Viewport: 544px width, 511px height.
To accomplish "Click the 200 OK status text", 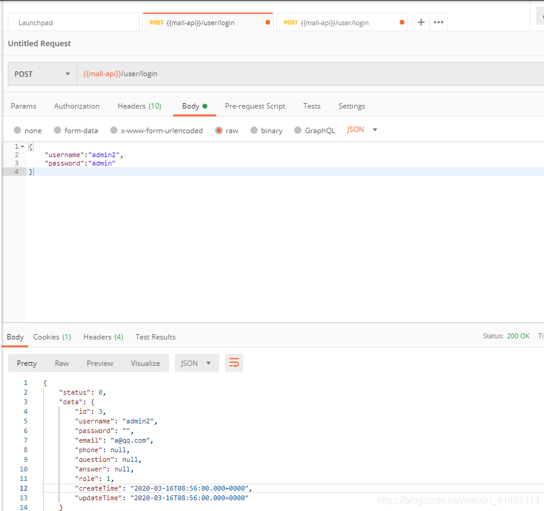I will (518, 336).
